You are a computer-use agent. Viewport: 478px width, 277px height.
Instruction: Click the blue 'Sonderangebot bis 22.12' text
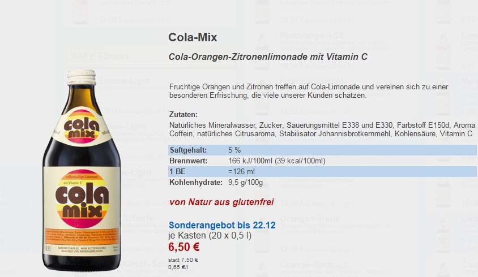[x=222, y=225]
